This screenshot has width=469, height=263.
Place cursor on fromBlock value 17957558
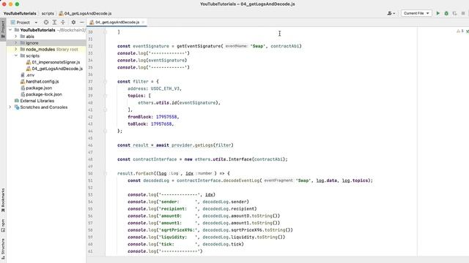coord(166,117)
